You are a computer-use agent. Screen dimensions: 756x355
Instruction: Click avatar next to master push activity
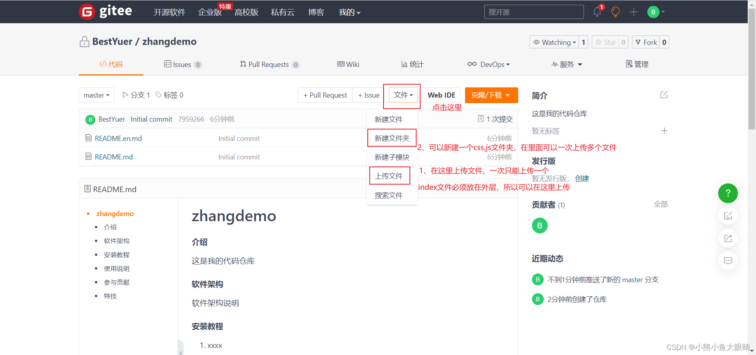(537, 279)
